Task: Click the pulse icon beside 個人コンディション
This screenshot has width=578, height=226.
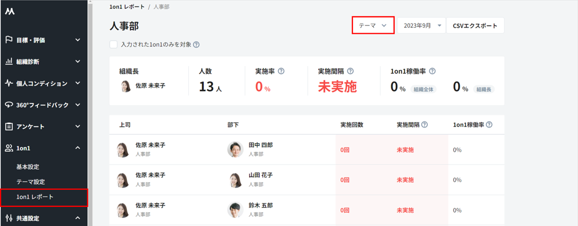Action: 9,84
